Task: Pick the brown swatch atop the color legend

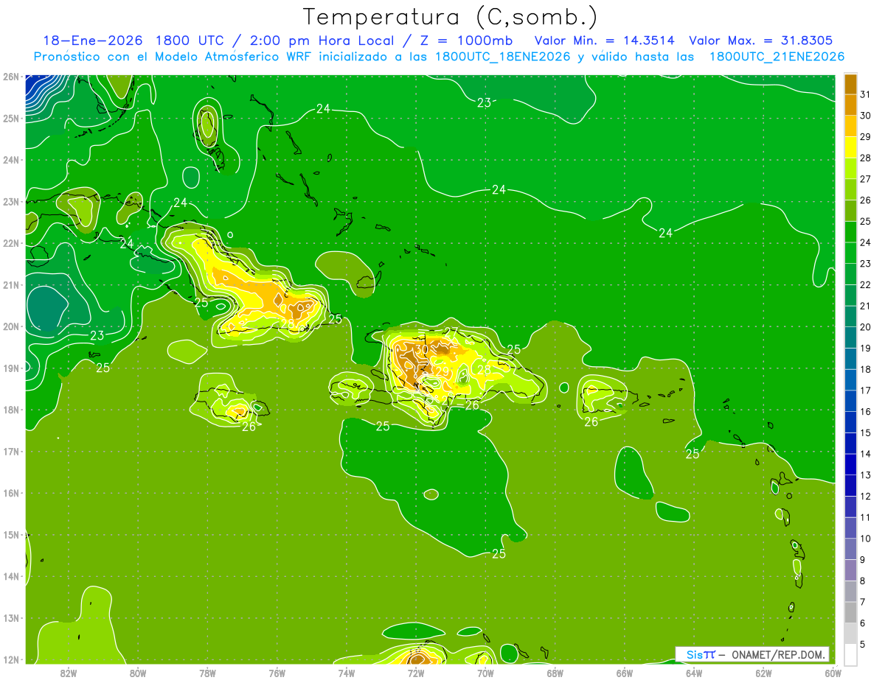Action: point(850,84)
